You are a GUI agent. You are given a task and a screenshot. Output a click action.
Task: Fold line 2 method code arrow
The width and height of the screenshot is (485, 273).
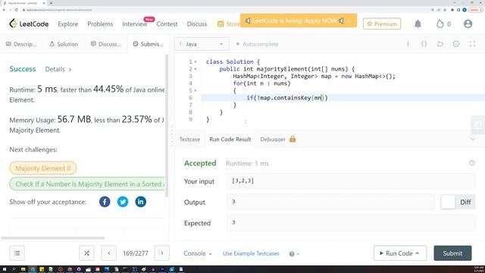click(196, 69)
